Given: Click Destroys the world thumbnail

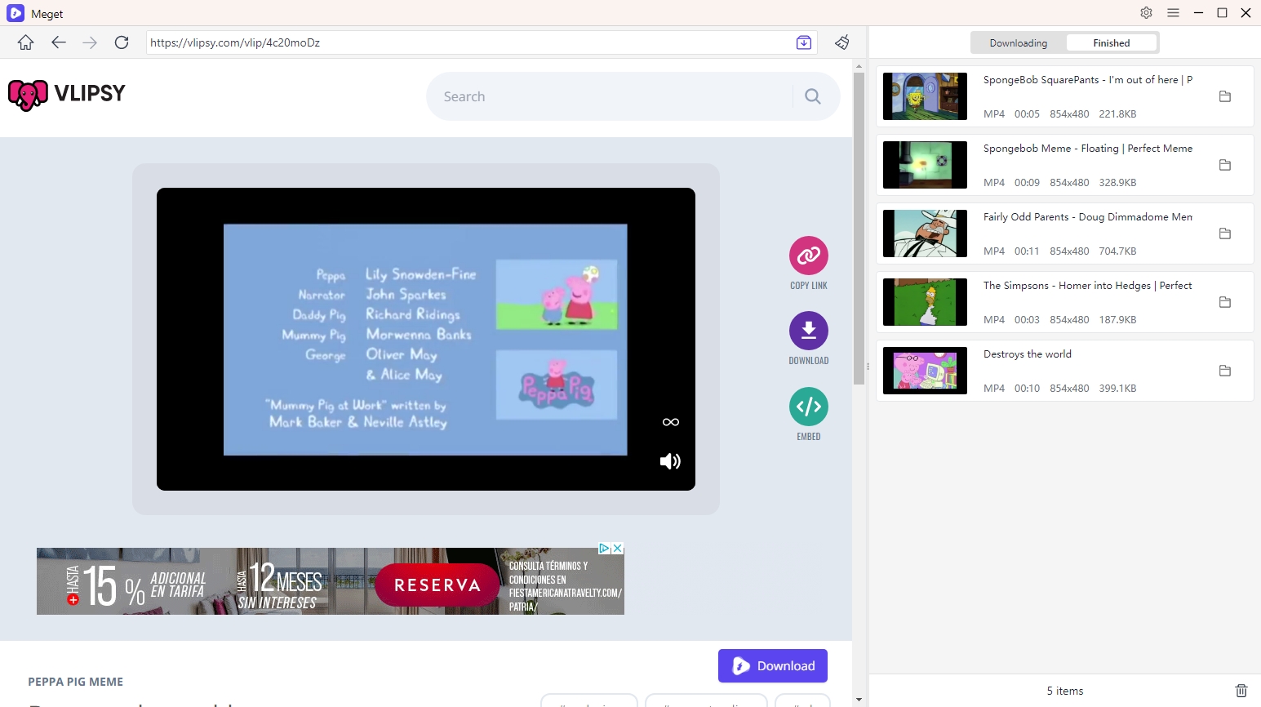Looking at the screenshot, I should pos(925,371).
